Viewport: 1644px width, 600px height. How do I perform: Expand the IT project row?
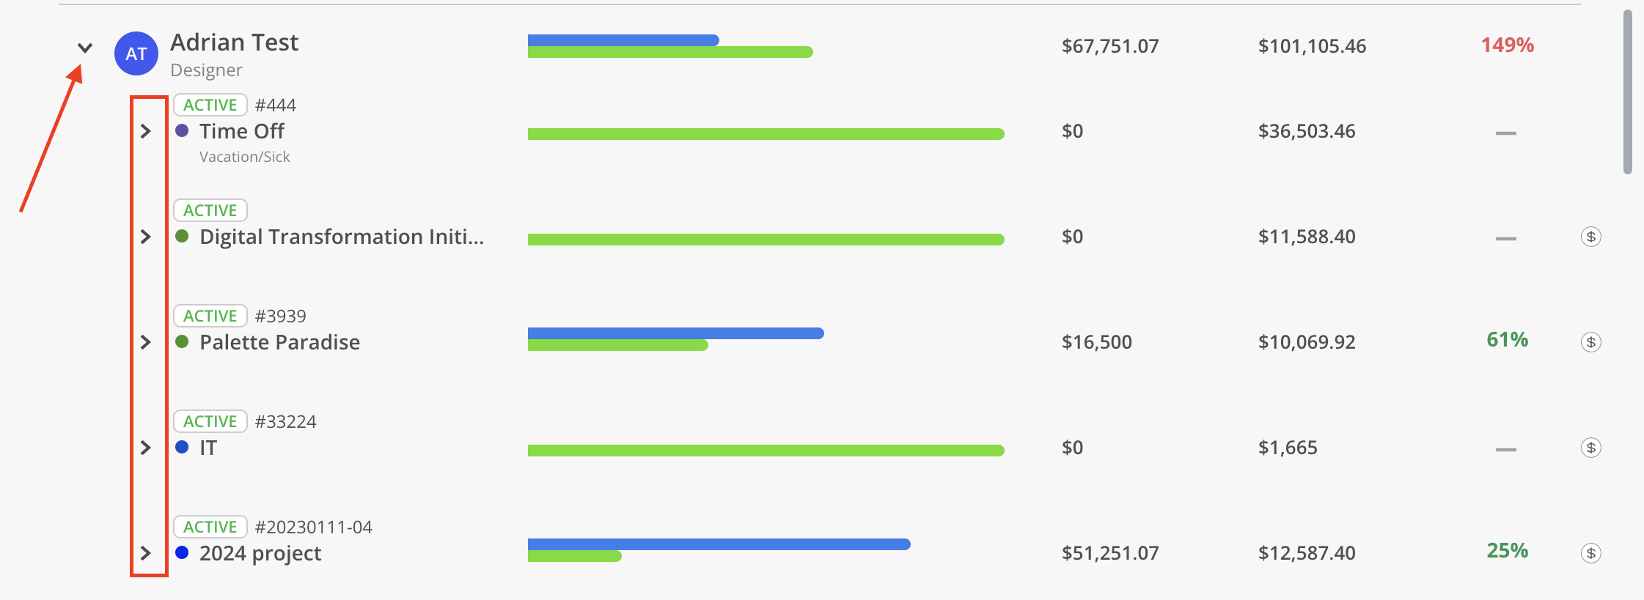coord(145,448)
